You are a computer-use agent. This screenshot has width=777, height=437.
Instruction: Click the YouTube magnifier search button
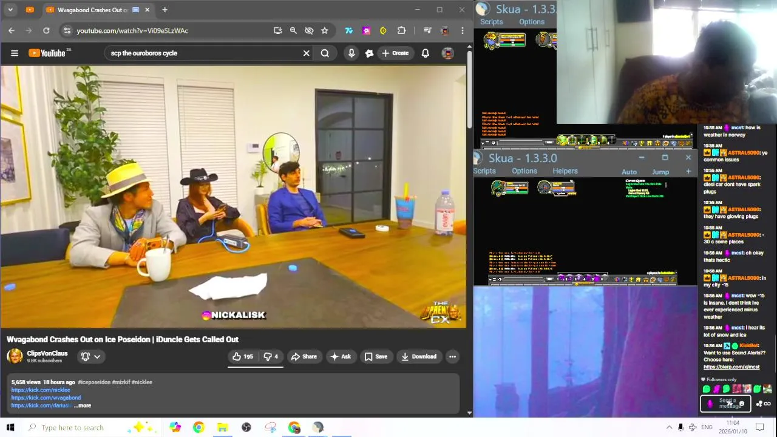click(325, 53)
